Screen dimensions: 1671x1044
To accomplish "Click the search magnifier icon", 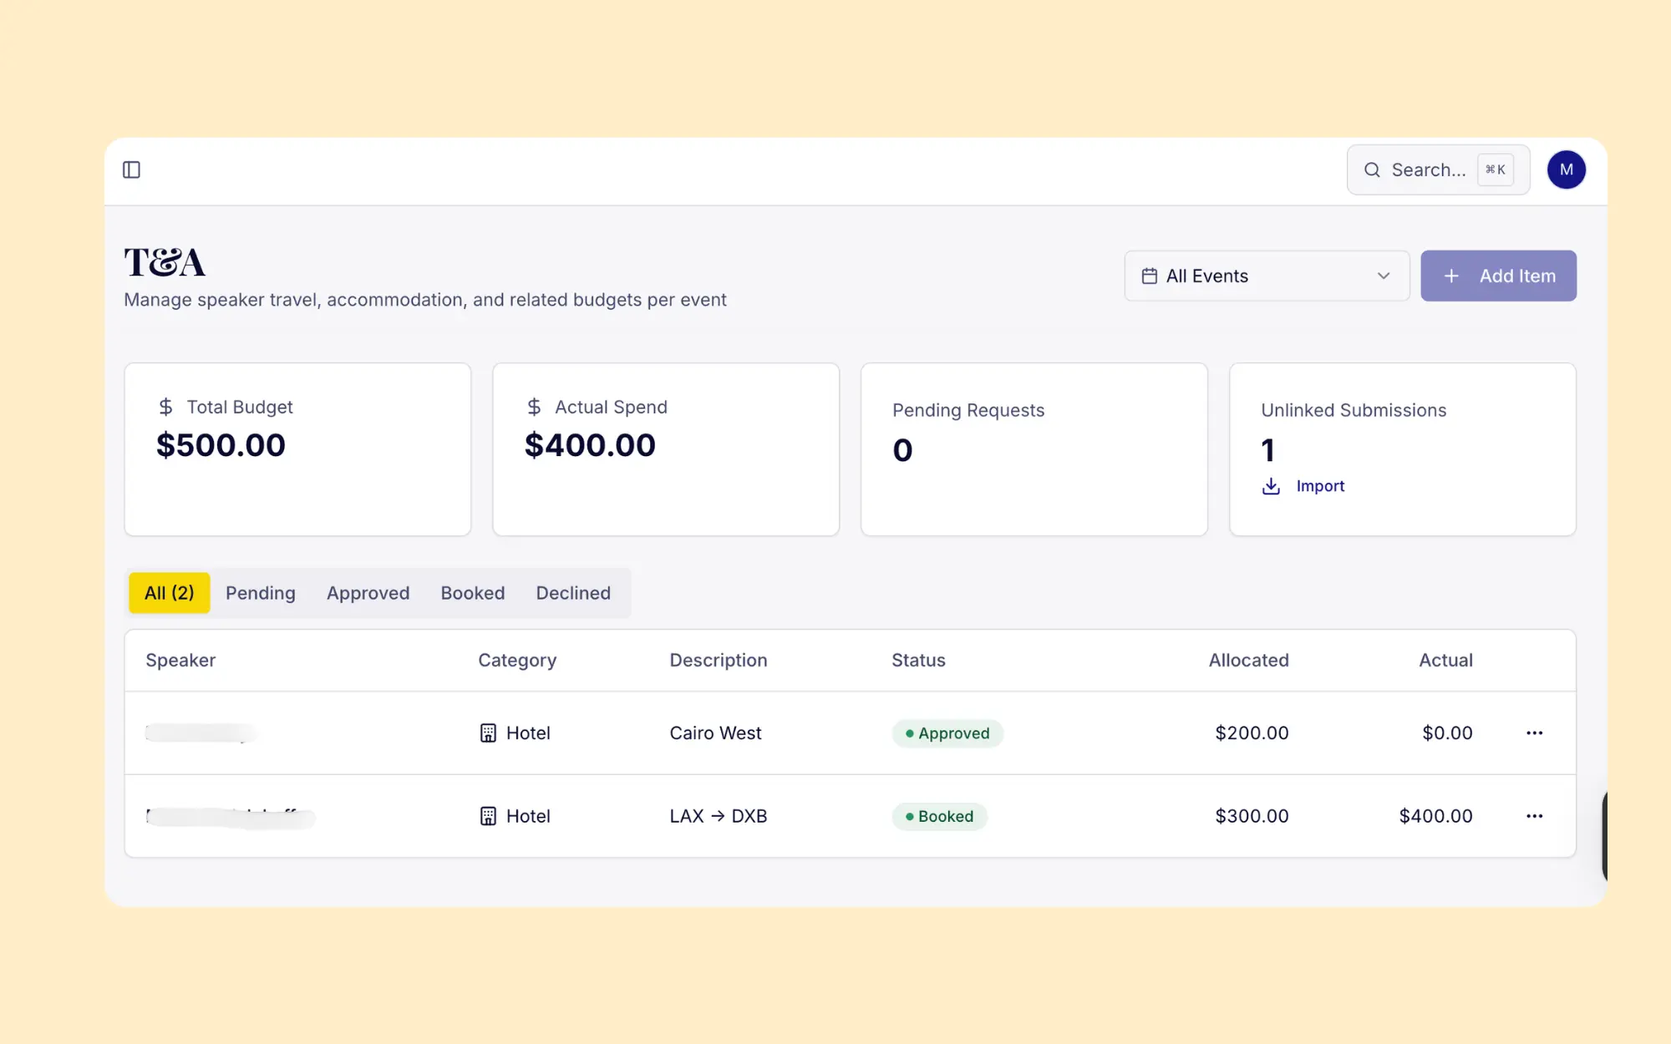I will [x=1372, y=170].
